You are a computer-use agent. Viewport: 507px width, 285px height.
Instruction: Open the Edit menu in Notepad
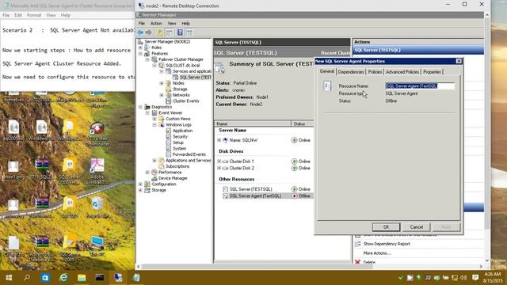[x=18, y=15]
